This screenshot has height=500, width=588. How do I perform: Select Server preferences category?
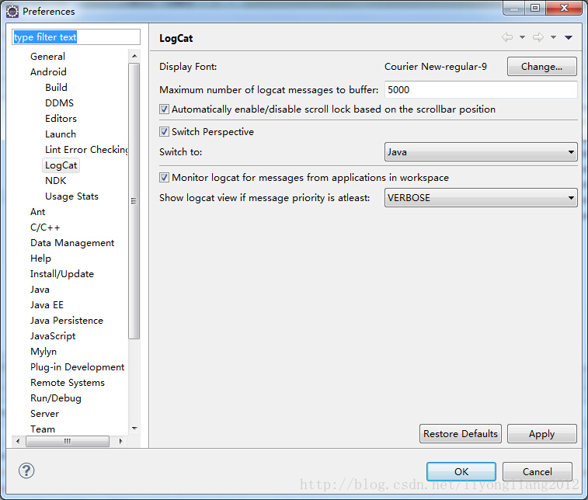(44, 414)
